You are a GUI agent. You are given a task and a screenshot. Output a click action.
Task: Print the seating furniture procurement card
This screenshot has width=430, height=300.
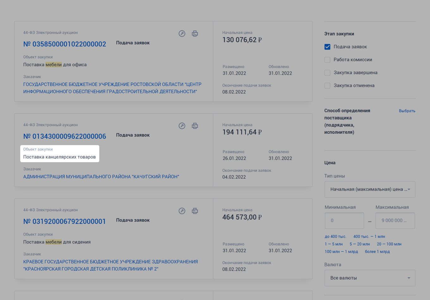pos(195,211)
